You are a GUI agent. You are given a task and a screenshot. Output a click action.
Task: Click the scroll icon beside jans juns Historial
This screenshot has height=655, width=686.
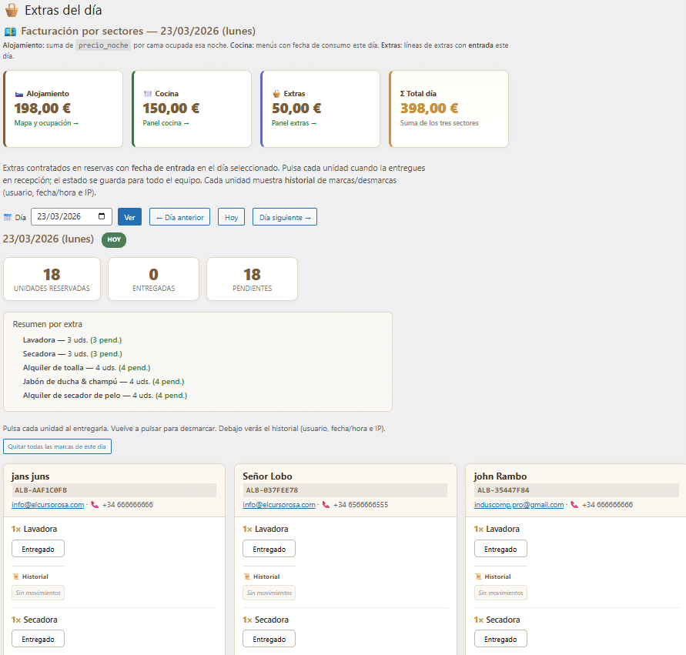point(15,576)
